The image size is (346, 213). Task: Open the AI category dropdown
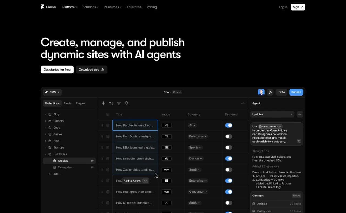click(192, 125)
